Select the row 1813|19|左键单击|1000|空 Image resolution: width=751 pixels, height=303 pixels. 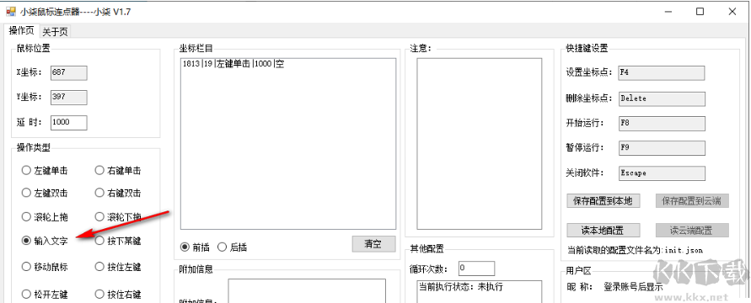[233, 64]
